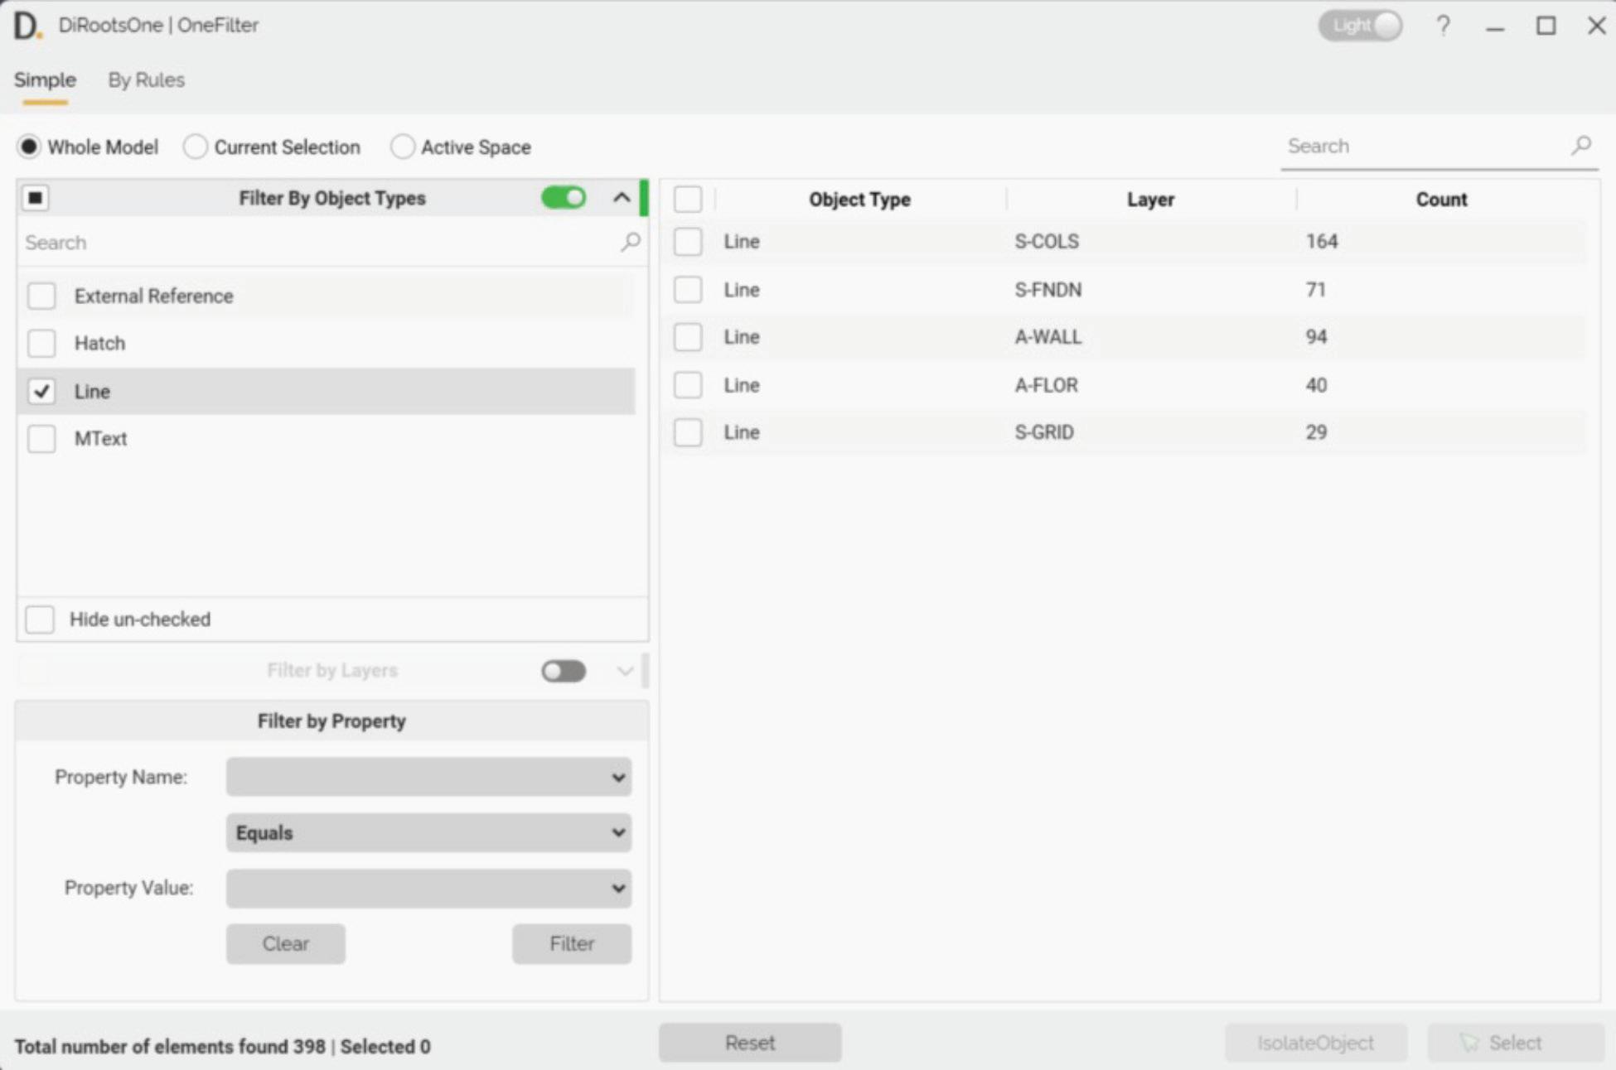Click the help question mark icon

click(x=1443, y=26)
